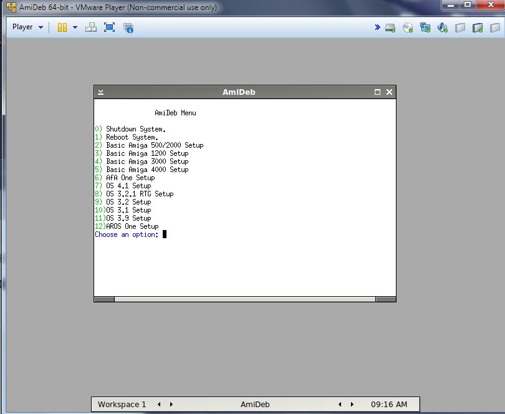Select next window arrow right of AmiDeb label
This screenshot has height=414, width=505.
pyautogui.click(x=352, y=405)
